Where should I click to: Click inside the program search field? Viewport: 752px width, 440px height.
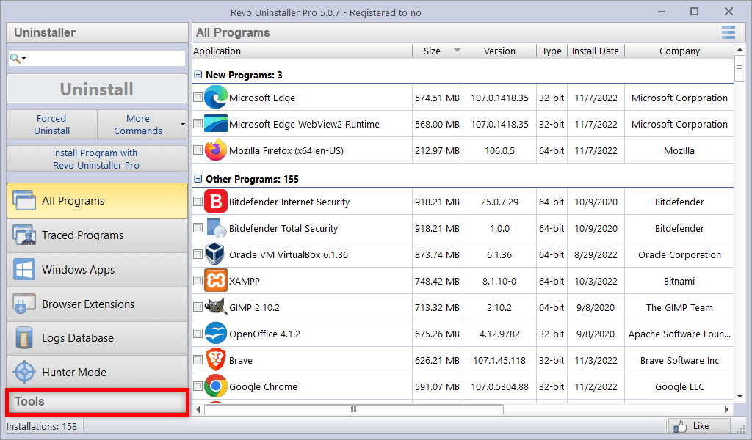tap(97, 59)
